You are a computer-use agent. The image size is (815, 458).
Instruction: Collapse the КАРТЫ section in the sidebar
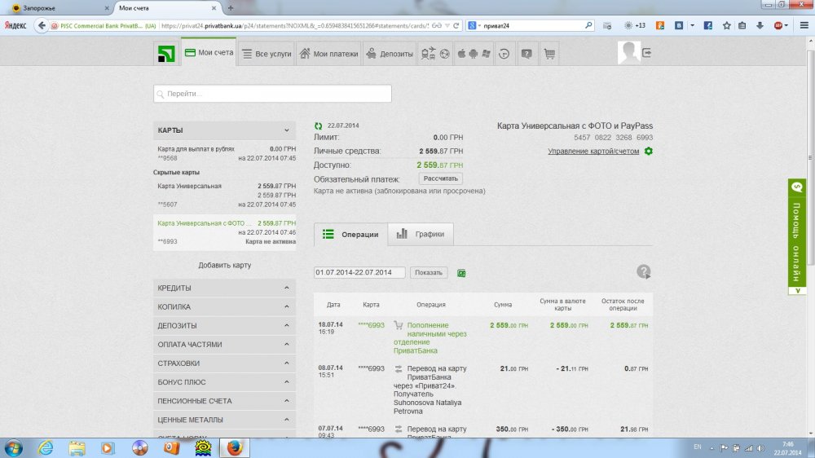pyautogui.click(x=286, y=130)
